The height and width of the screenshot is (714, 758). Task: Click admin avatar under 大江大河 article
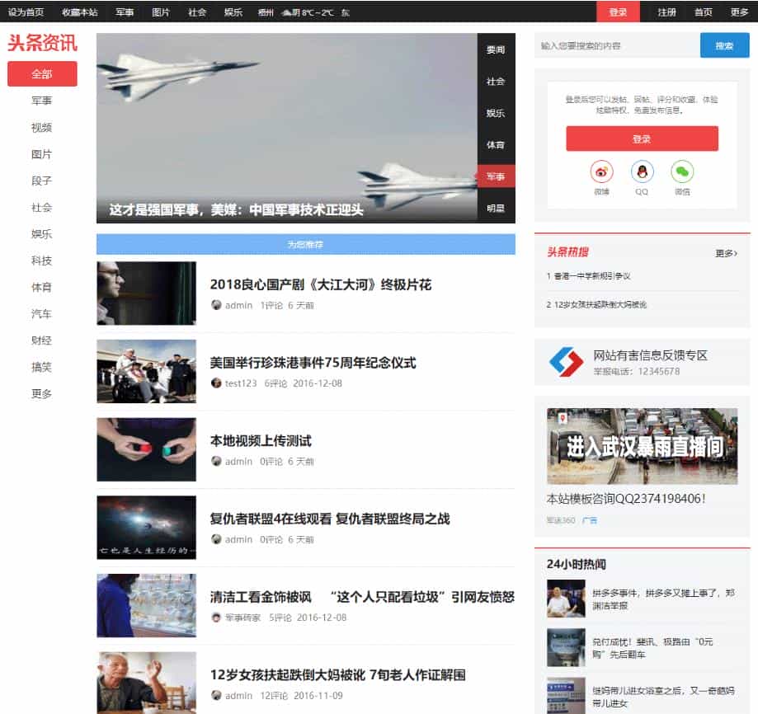tap(216, 305)
